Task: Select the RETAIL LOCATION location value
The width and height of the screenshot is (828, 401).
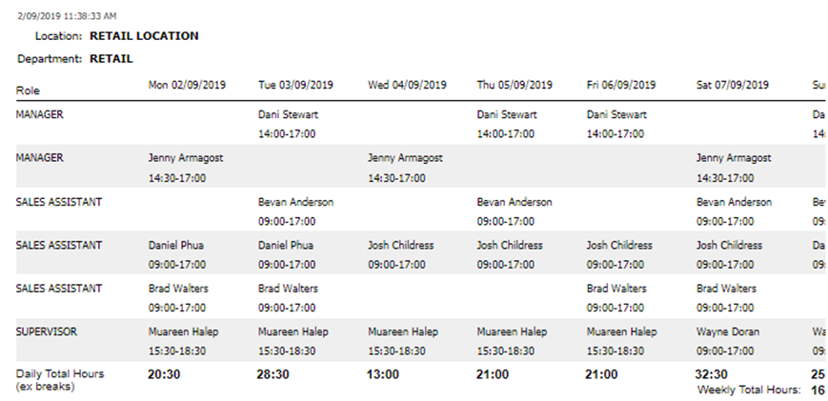Action: (x=144, y=36)
